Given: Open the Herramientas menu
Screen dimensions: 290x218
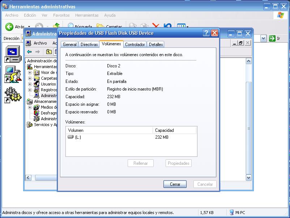Looking at the screenshot, I should click(x=87, y=15).
